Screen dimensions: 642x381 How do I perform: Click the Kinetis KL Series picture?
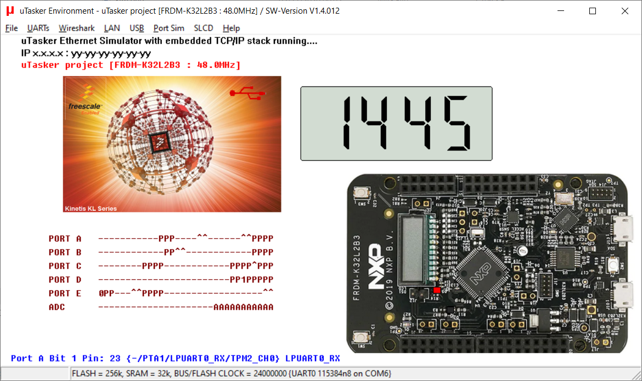click(x=172, y=144)
